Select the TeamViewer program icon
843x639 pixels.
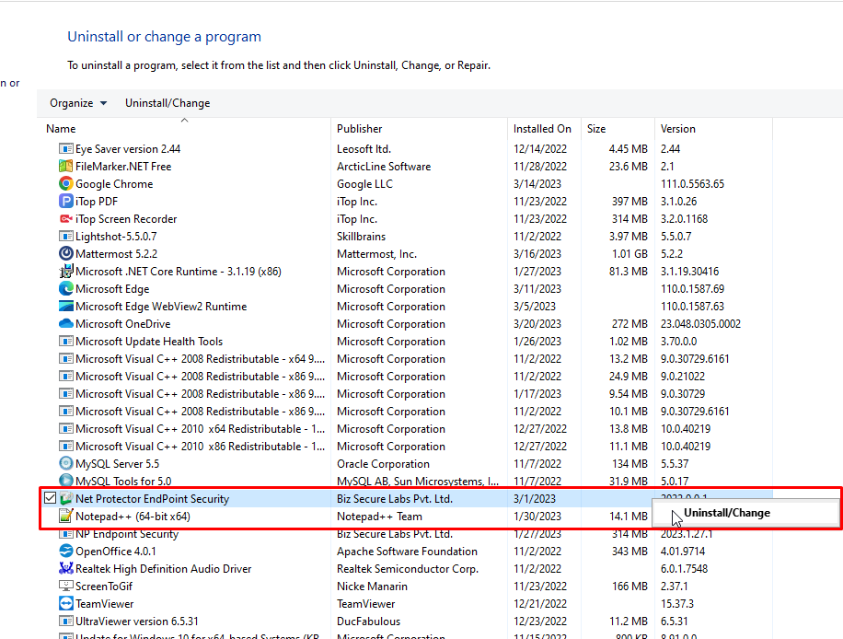pyautogui.click(x=66, y=603)
